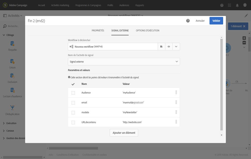
Task: Pick the Lecture d'audience activity icon
Action: (12, 91)
